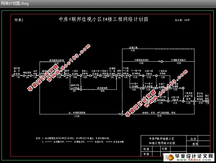Image resolution: width=216 pixels, height=163 pixels.
Task: Select the 屋面工程 activity label
Action: click(x=133, y=48)
